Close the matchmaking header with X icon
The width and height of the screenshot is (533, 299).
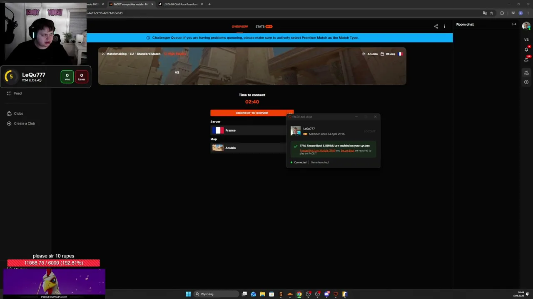tap(103, 54)
